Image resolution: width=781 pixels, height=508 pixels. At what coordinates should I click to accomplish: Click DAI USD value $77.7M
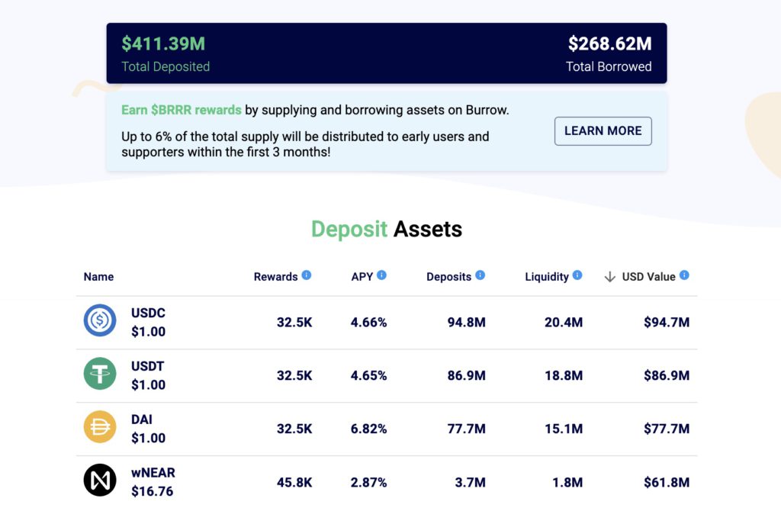click(667, 429)
